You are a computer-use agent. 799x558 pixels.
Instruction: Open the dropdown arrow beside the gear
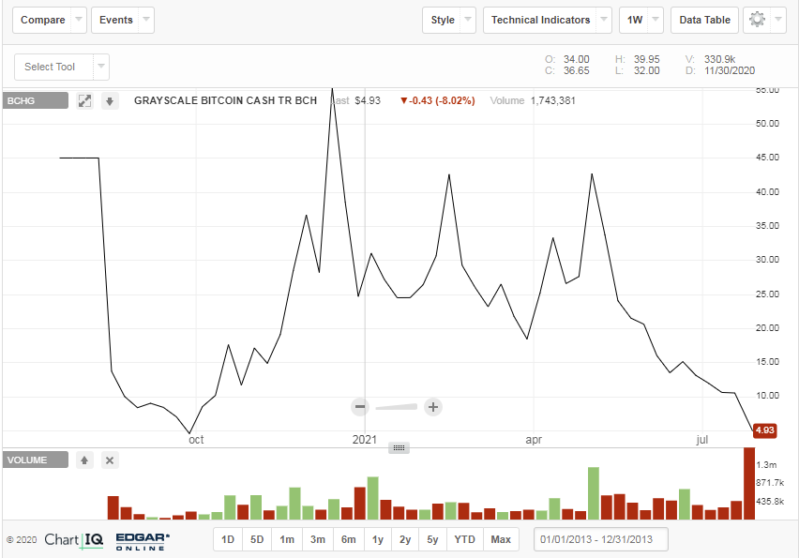(x=778, y=20)
